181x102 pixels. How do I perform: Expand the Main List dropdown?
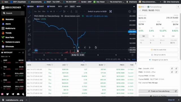coord(6,57)
